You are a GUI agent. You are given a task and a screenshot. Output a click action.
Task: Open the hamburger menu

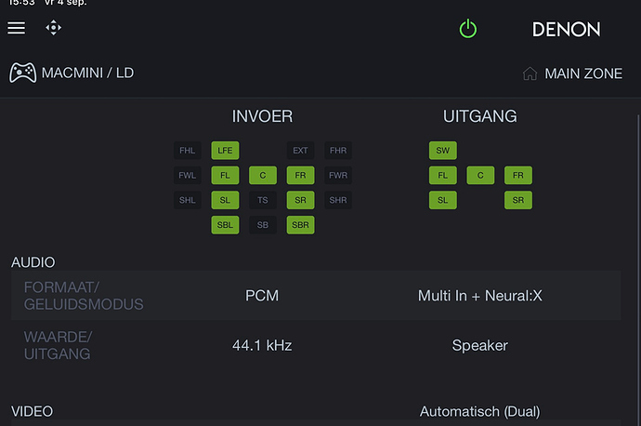[x=17, y=28]
